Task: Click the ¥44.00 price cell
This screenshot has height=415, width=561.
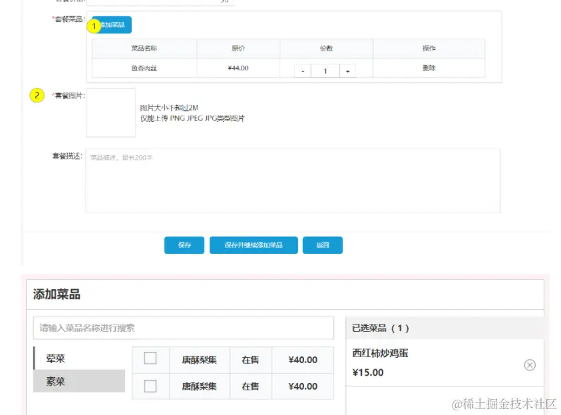Action: (238, 68)
